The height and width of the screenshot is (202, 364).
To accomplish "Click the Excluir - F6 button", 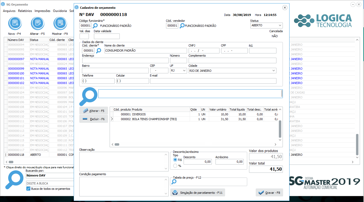I will tap(94, 119).
